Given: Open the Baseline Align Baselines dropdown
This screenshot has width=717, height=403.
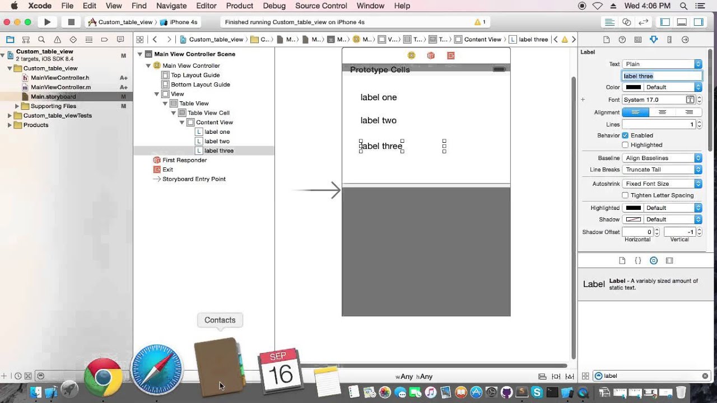Looking at the screenshot, I should [x=662, y=158].
